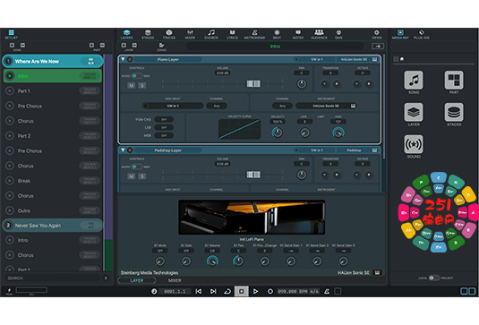
Task: Select the Outro part in setlist
Action: [x=53, y=210]
